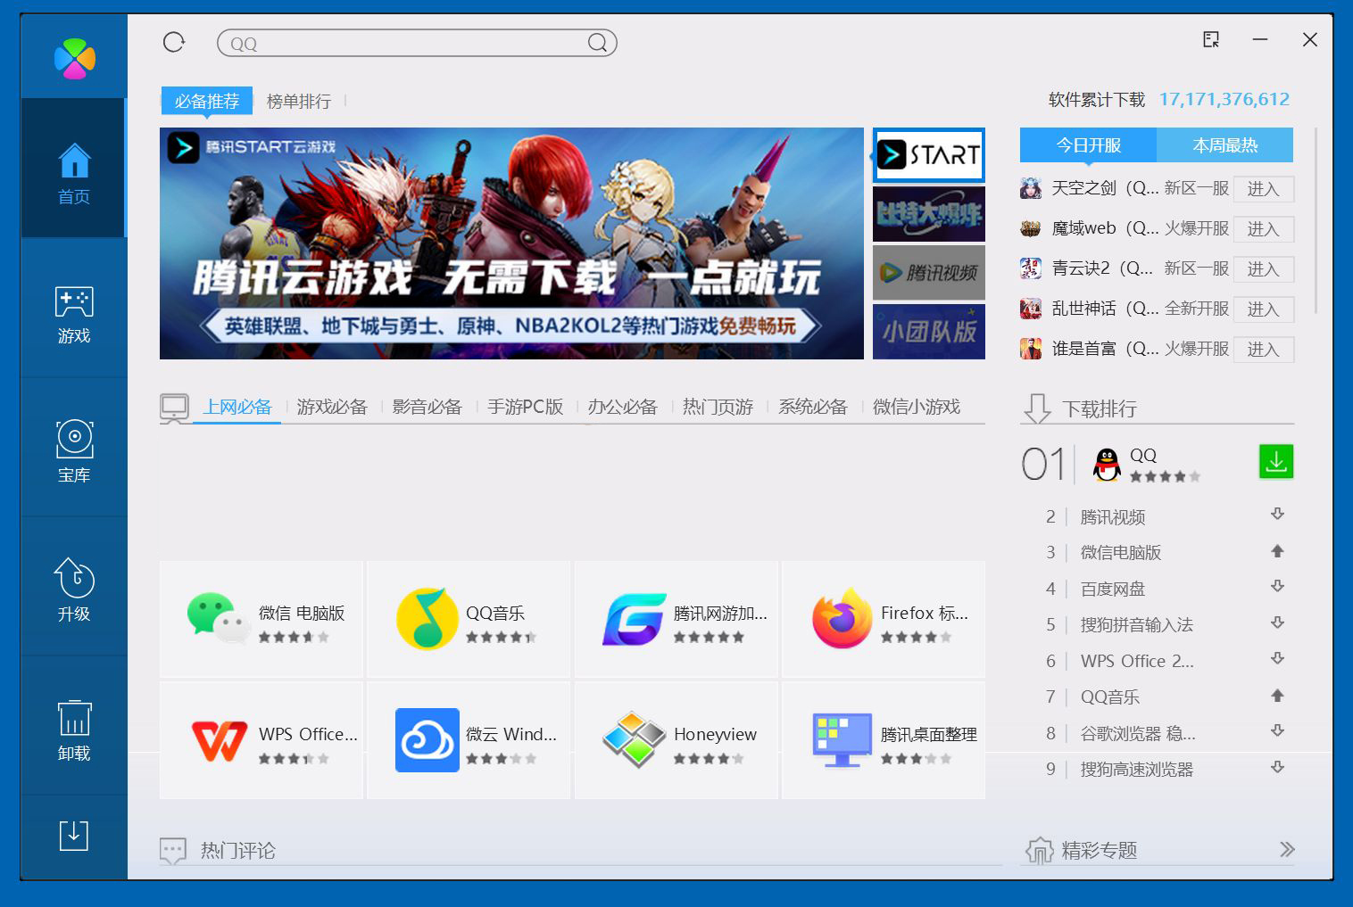Viewport: 1353px width, 907px height.
Task: Open 百度网盘 in download ranking
Action: click(1112, 589)
